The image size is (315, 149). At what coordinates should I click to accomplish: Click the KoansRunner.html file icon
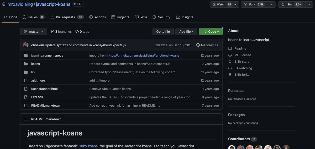26,89
